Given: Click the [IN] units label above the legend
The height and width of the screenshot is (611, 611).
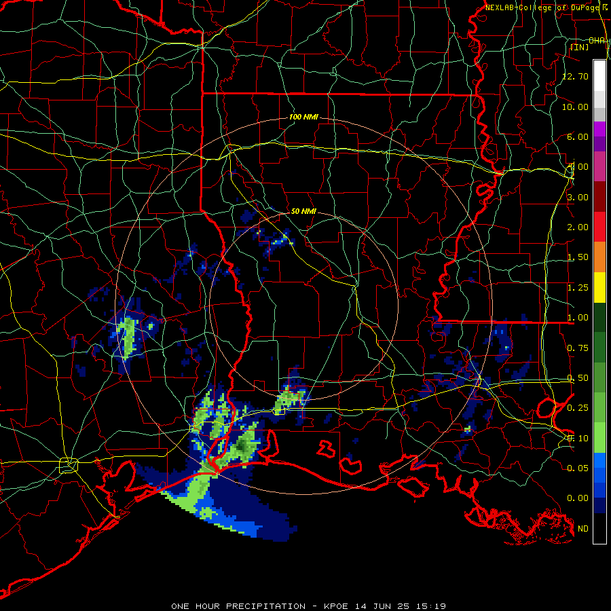Looking at the screenshot, I should [580, 47].
